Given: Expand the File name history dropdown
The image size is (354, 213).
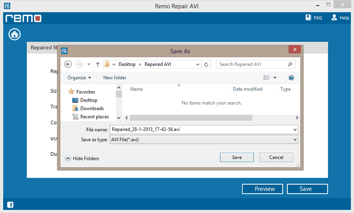Looking at the screenshot, I should (x=295, y=130).
